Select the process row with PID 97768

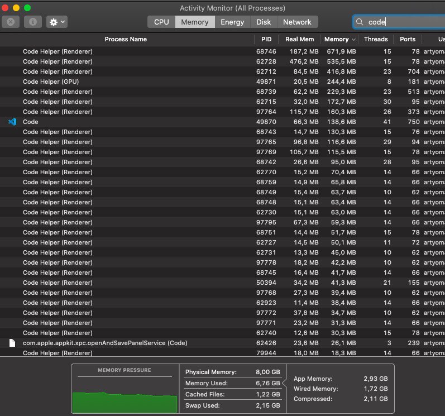(x=222, y=293)
